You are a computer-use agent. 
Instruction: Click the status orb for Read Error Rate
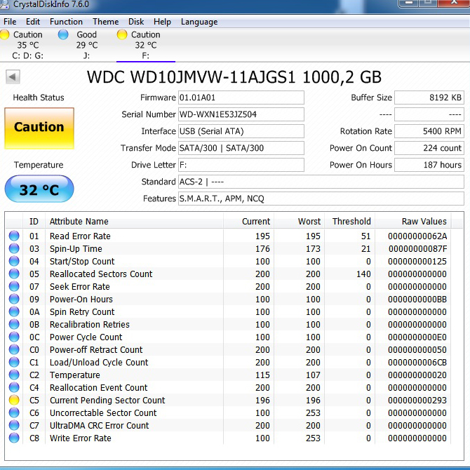[14, 236]
